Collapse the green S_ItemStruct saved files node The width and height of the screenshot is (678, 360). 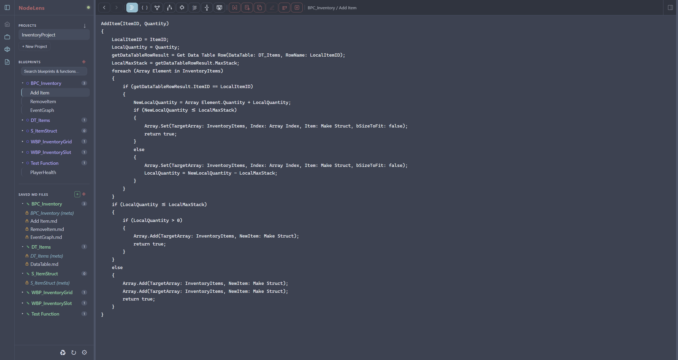(x=23, y=274)
